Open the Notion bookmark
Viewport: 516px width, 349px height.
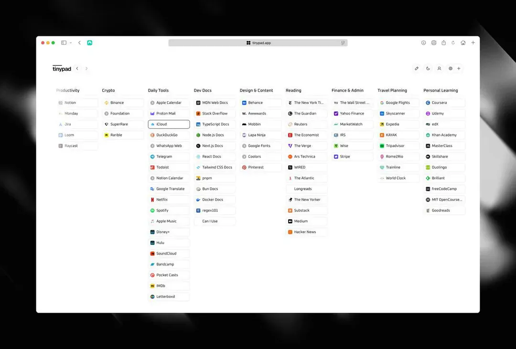tap(77, 103)
